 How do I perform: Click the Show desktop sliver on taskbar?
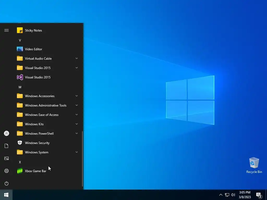(x=266, y=195)
